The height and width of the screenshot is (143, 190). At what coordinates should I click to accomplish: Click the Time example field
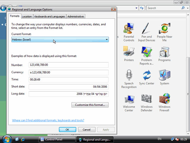coord(68,80)
